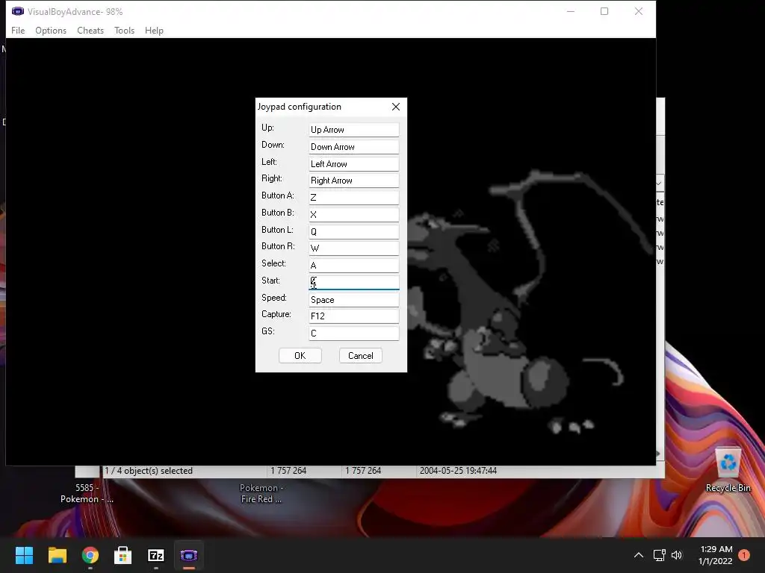Open the network status tray icon
This screenshot has height=573, width=765.
point(659,555)
